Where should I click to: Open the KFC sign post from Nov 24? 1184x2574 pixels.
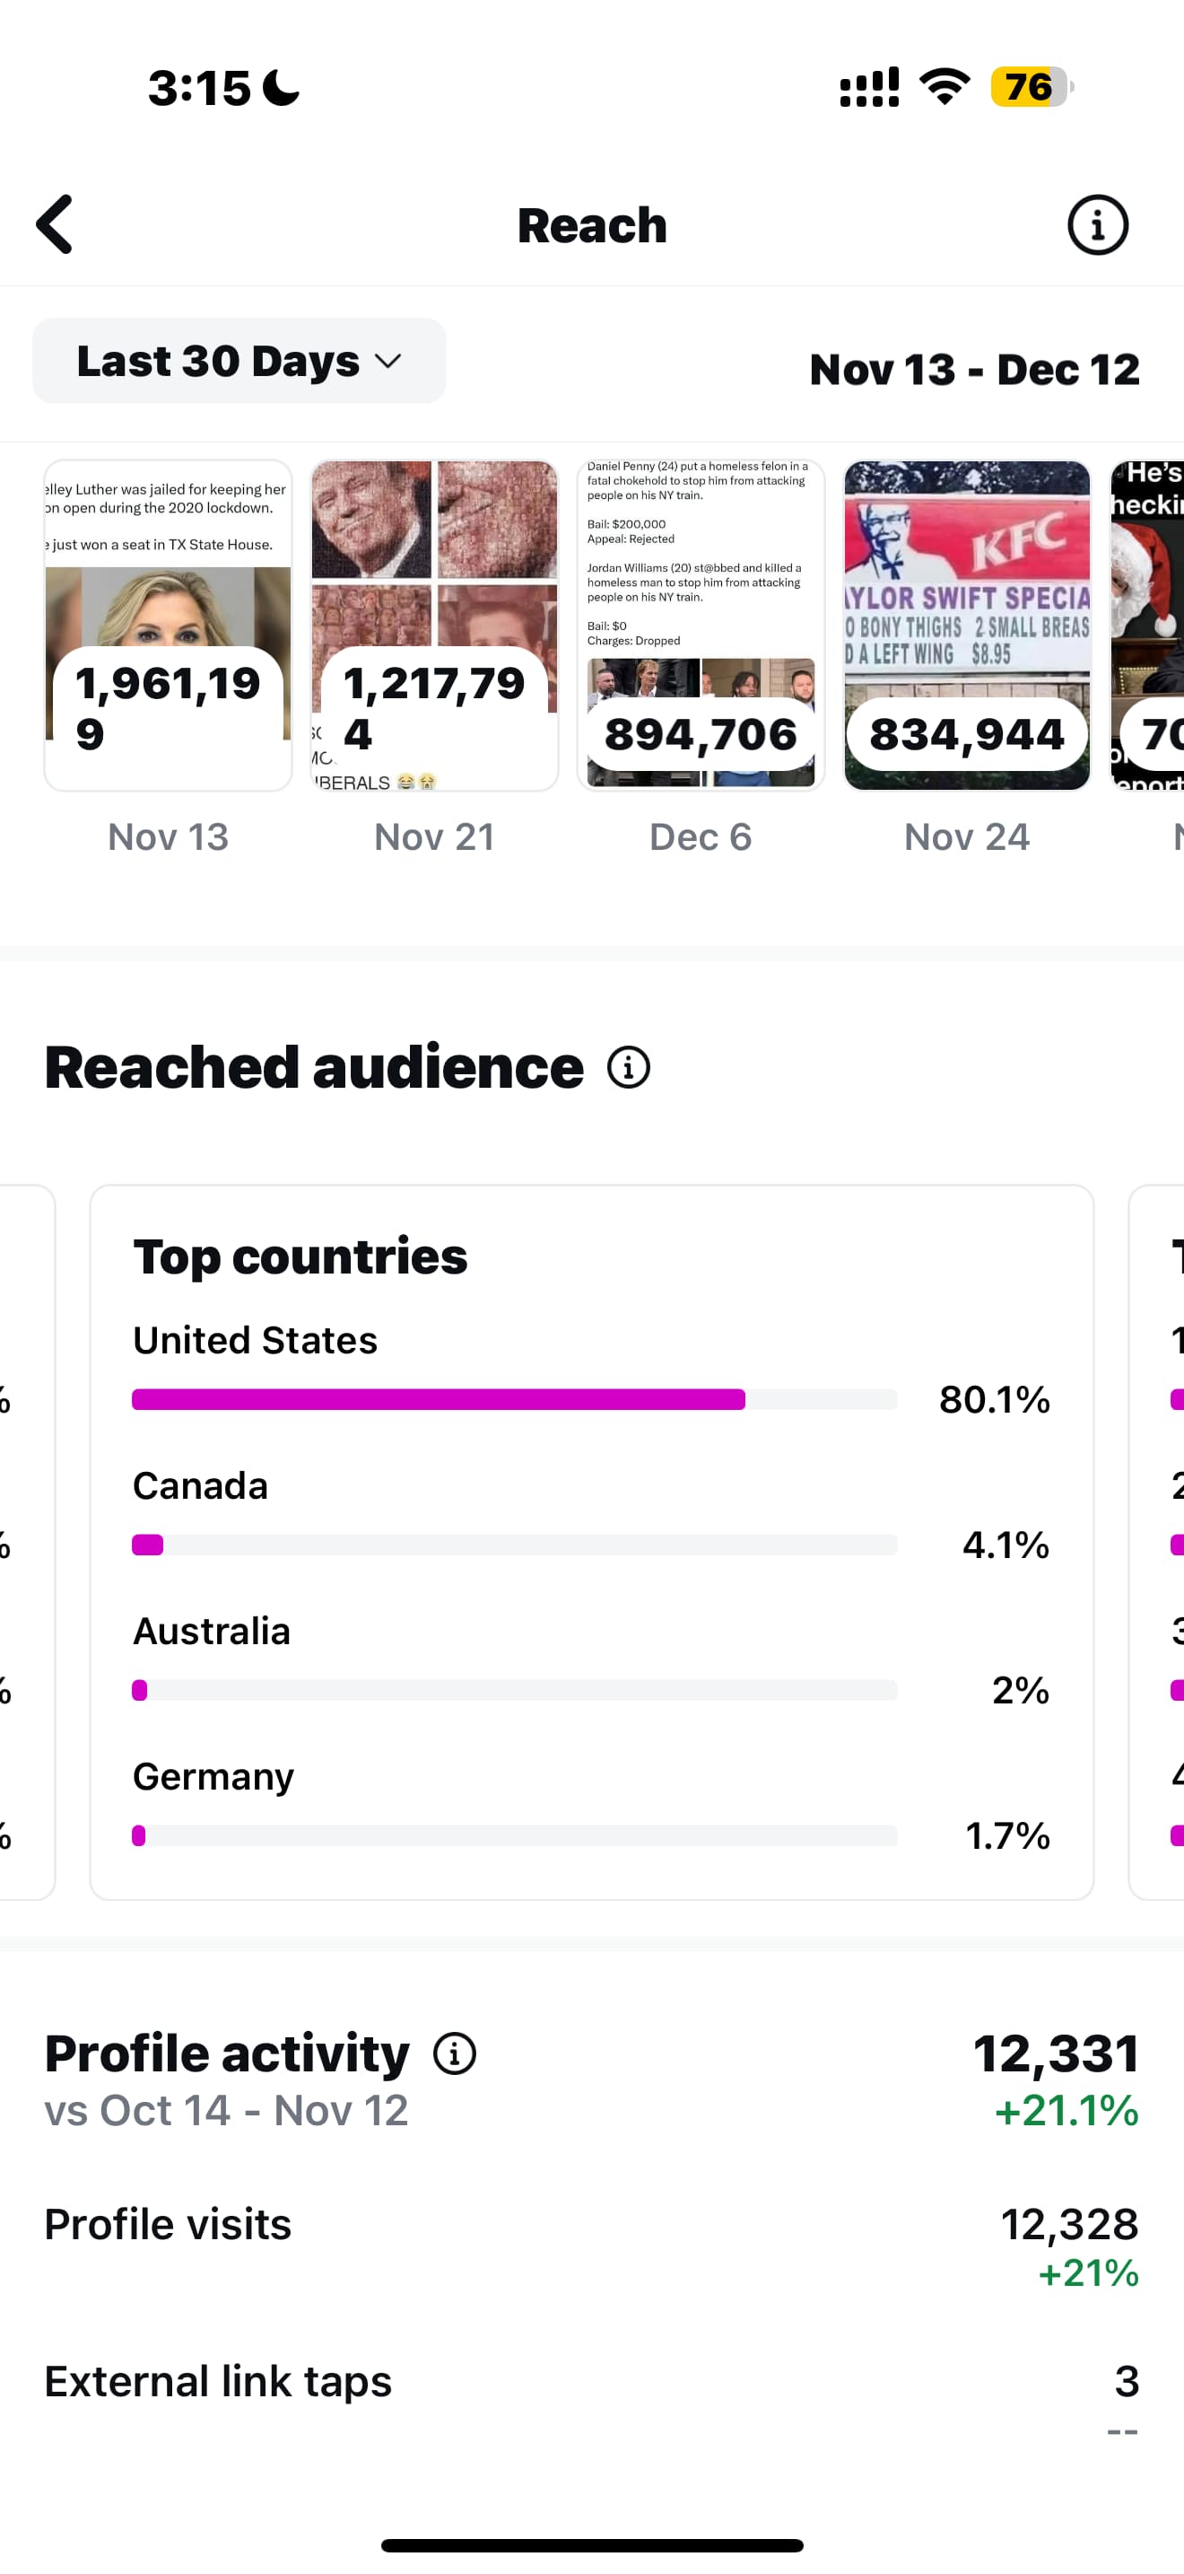pos(966,626)
